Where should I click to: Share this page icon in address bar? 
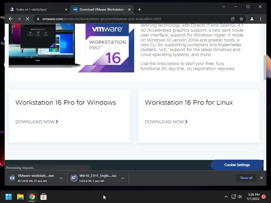(233, 19)
